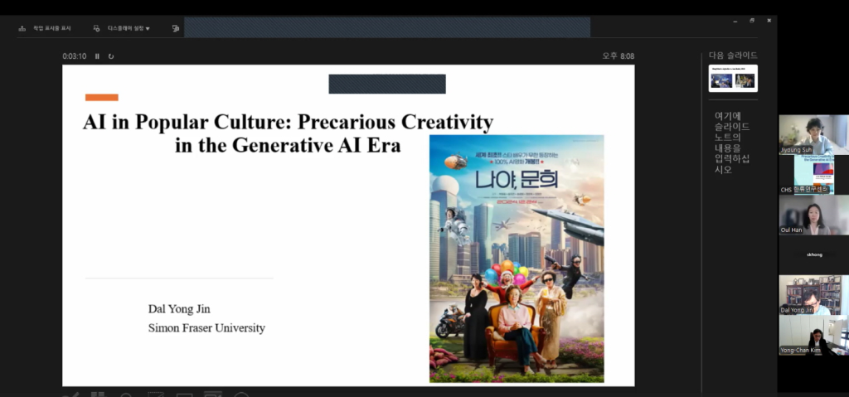
Task: Click the show taskbar button
Action: point(45,28)
